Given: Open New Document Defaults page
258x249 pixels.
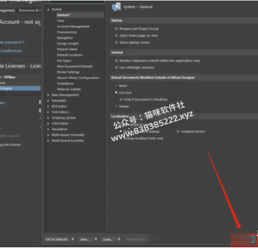Looking at the screenshot, I should coord(75,66).
